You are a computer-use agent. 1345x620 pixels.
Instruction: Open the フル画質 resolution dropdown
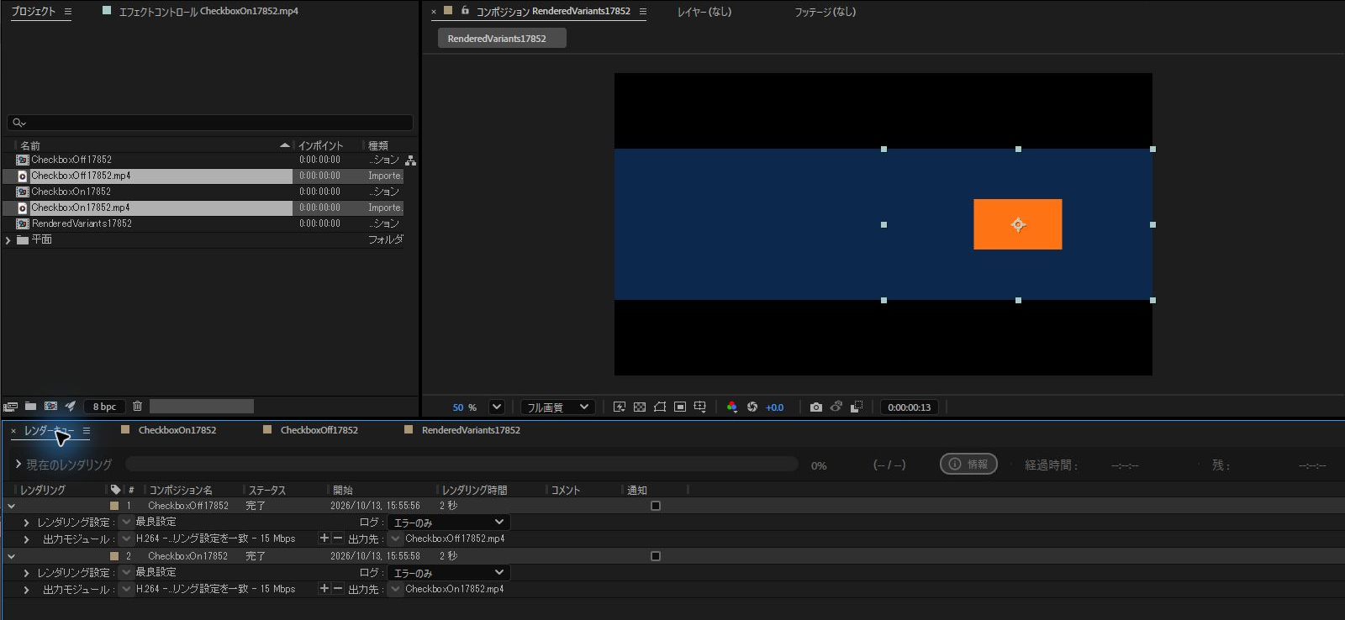558,407
